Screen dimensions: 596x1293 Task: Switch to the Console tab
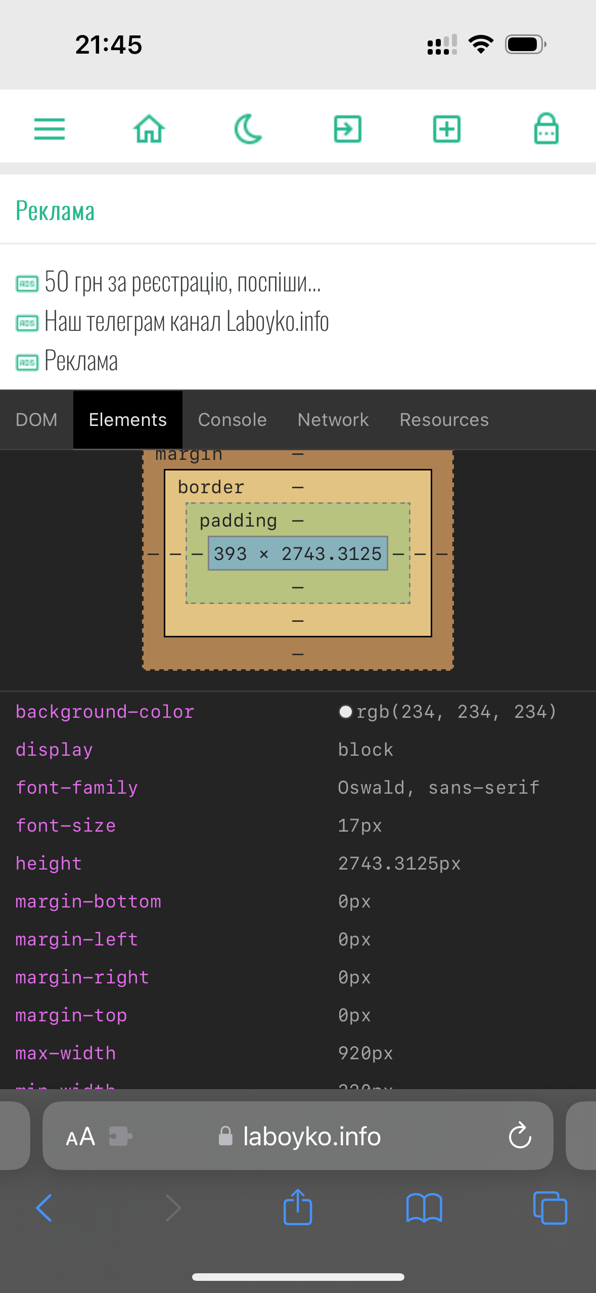click(x=232, y=420)
